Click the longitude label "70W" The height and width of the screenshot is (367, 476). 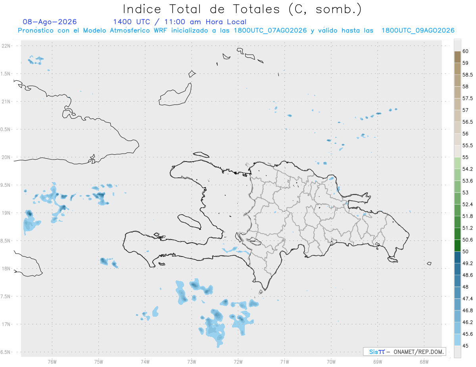331,361
